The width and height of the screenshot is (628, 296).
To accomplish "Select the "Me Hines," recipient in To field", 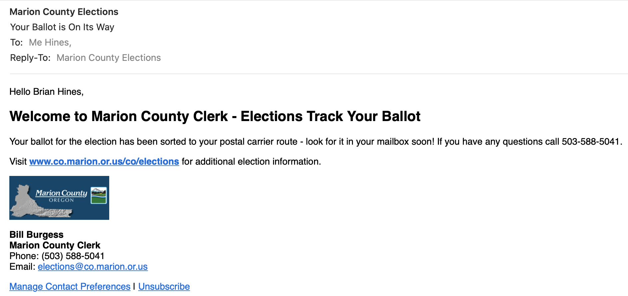I will 50,43.
